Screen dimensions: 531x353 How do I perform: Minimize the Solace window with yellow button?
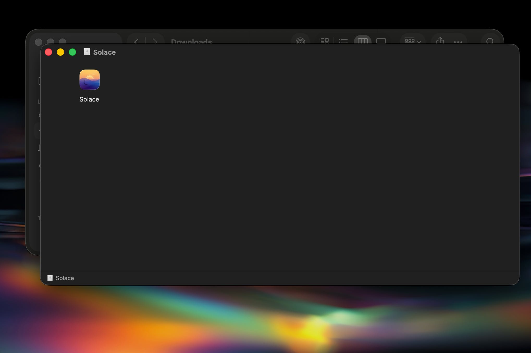click(x=60, y=52)
